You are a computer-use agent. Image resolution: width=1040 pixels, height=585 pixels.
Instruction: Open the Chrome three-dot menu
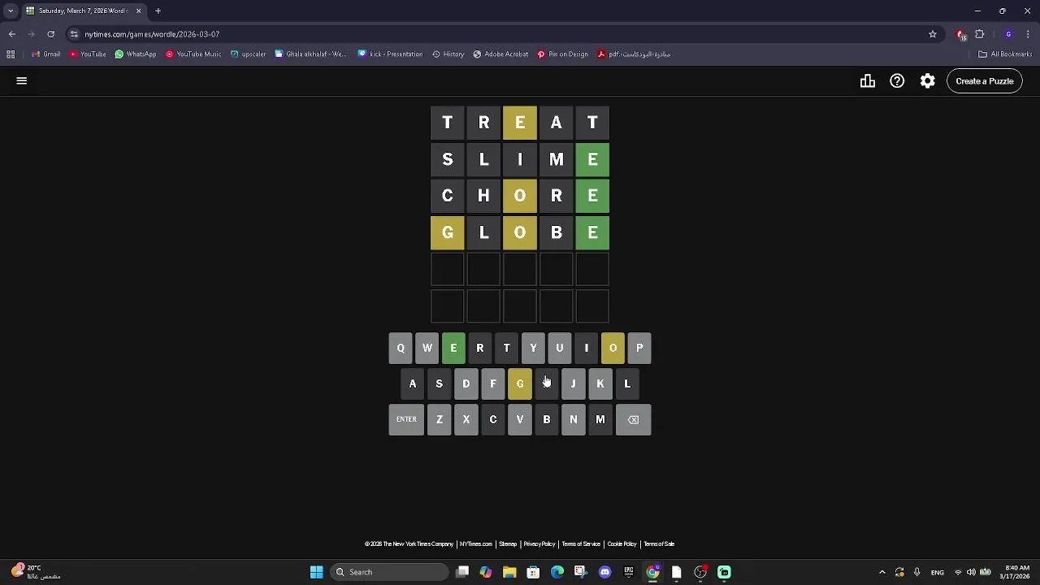(x=1029, y=34)
